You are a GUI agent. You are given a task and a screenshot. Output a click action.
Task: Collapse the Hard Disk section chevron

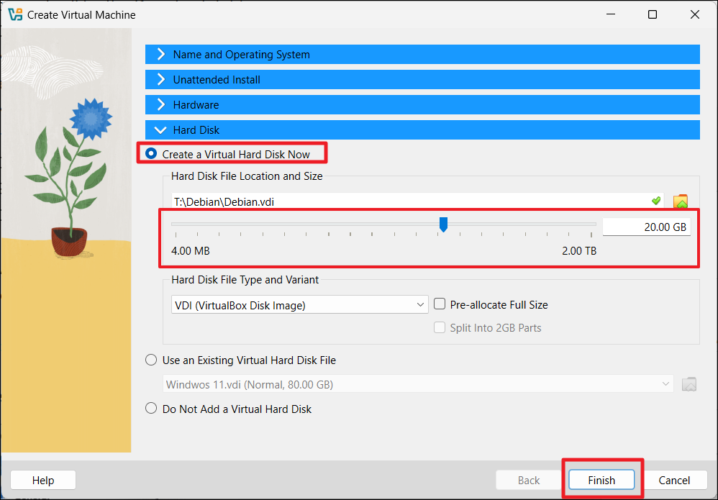coord(160,129)
